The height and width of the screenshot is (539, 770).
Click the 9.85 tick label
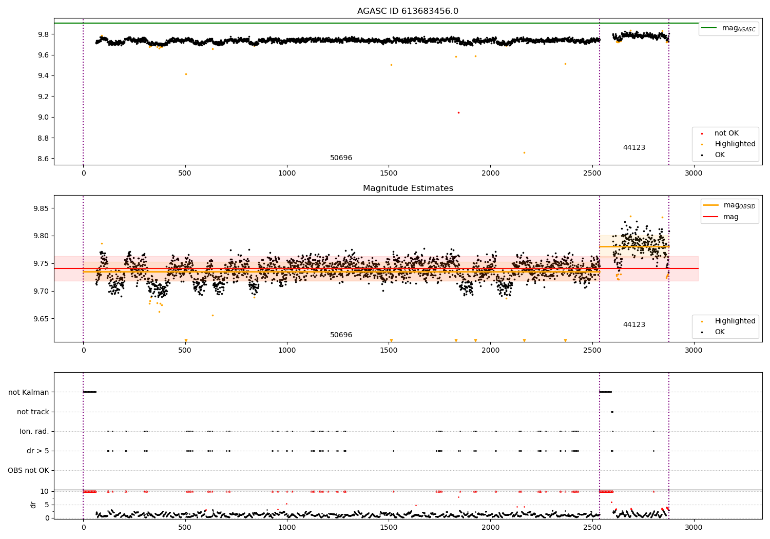click(x=41, y=209)
